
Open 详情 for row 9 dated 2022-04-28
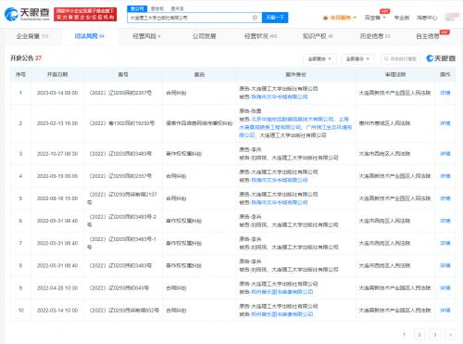click(x=444, y=287)
